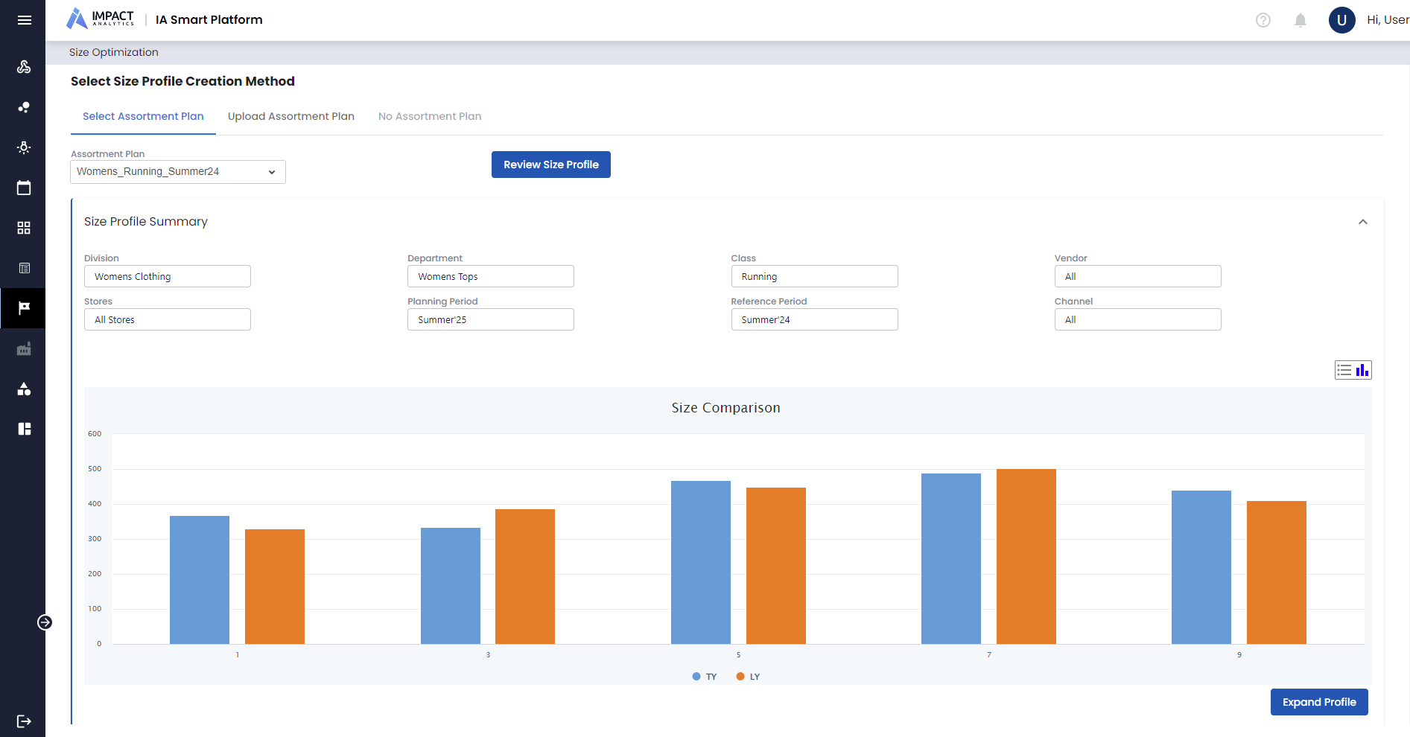Click the Division field Womens Clothing
The height and width of the screenshot is (737, 1410).
point(168,276)
